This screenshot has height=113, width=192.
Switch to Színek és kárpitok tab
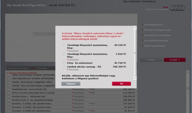pos(22,68)
